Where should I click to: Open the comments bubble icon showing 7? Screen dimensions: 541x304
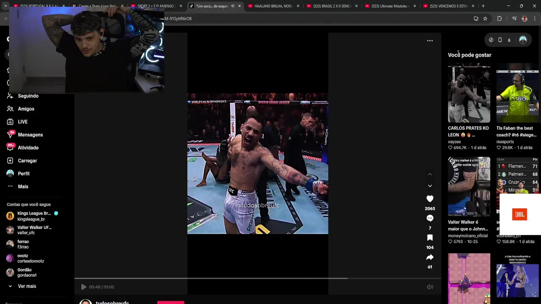point(430,218)
